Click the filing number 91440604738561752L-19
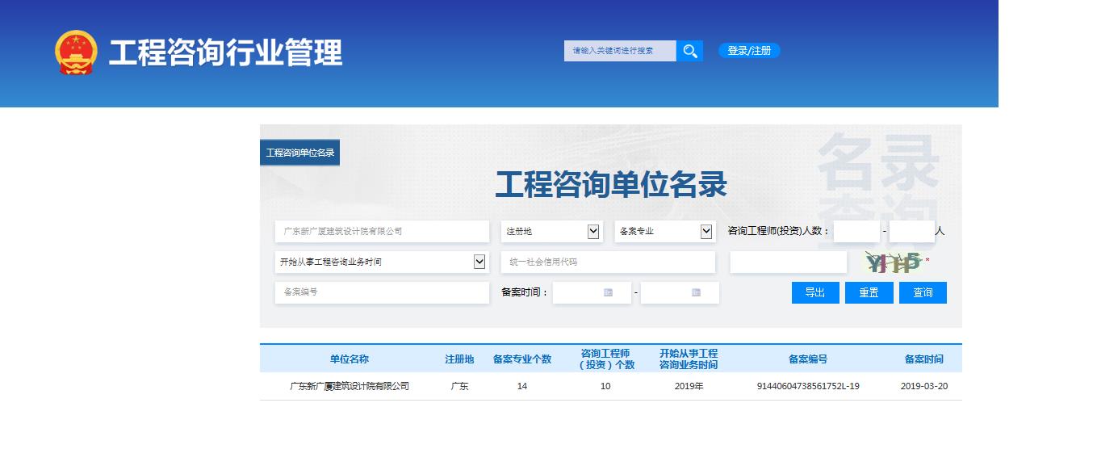The width and height of the screenshot is (1097, 449). [808, 386]
